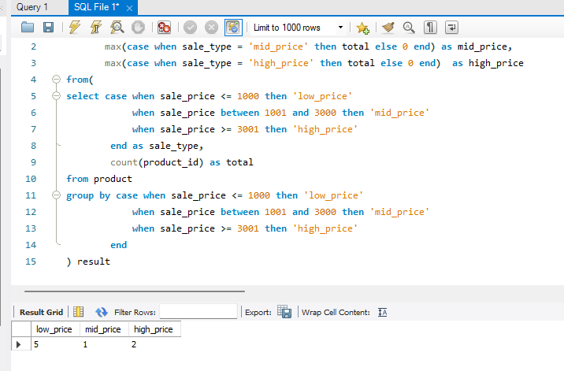The height and width of the screenshot is (371, 564).
Task: Focus the Filter Rows input field
Action: click(x=199, y=312)
